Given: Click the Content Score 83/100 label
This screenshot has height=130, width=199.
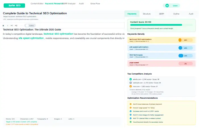Looking at the screenshot, I should click(141, 22).
